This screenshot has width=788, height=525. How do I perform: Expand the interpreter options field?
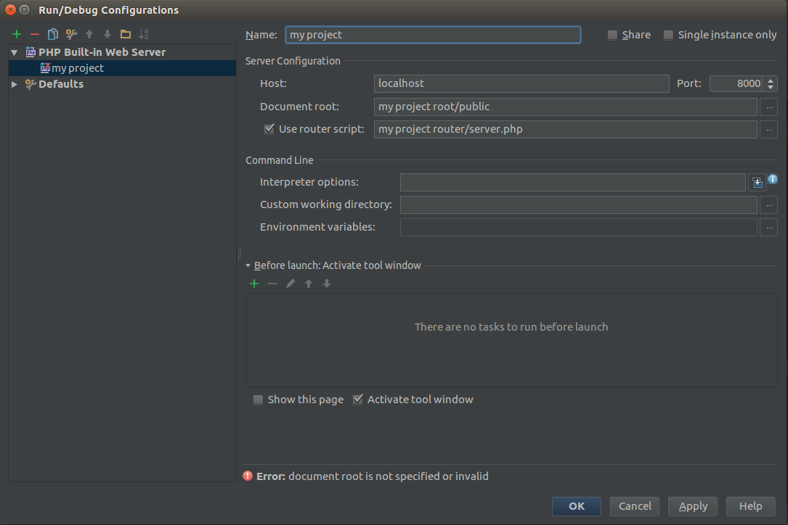[757, 183]
